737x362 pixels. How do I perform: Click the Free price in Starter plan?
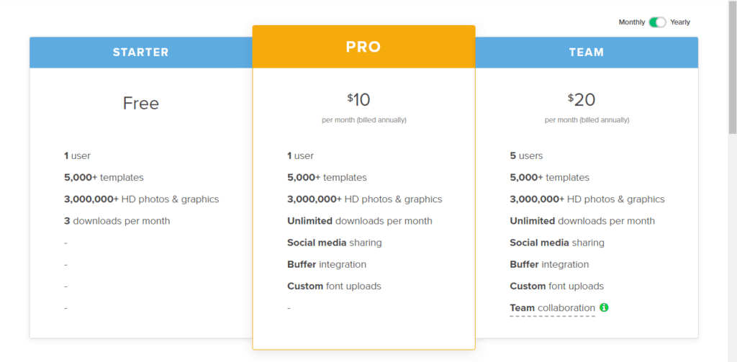(141, 103)
